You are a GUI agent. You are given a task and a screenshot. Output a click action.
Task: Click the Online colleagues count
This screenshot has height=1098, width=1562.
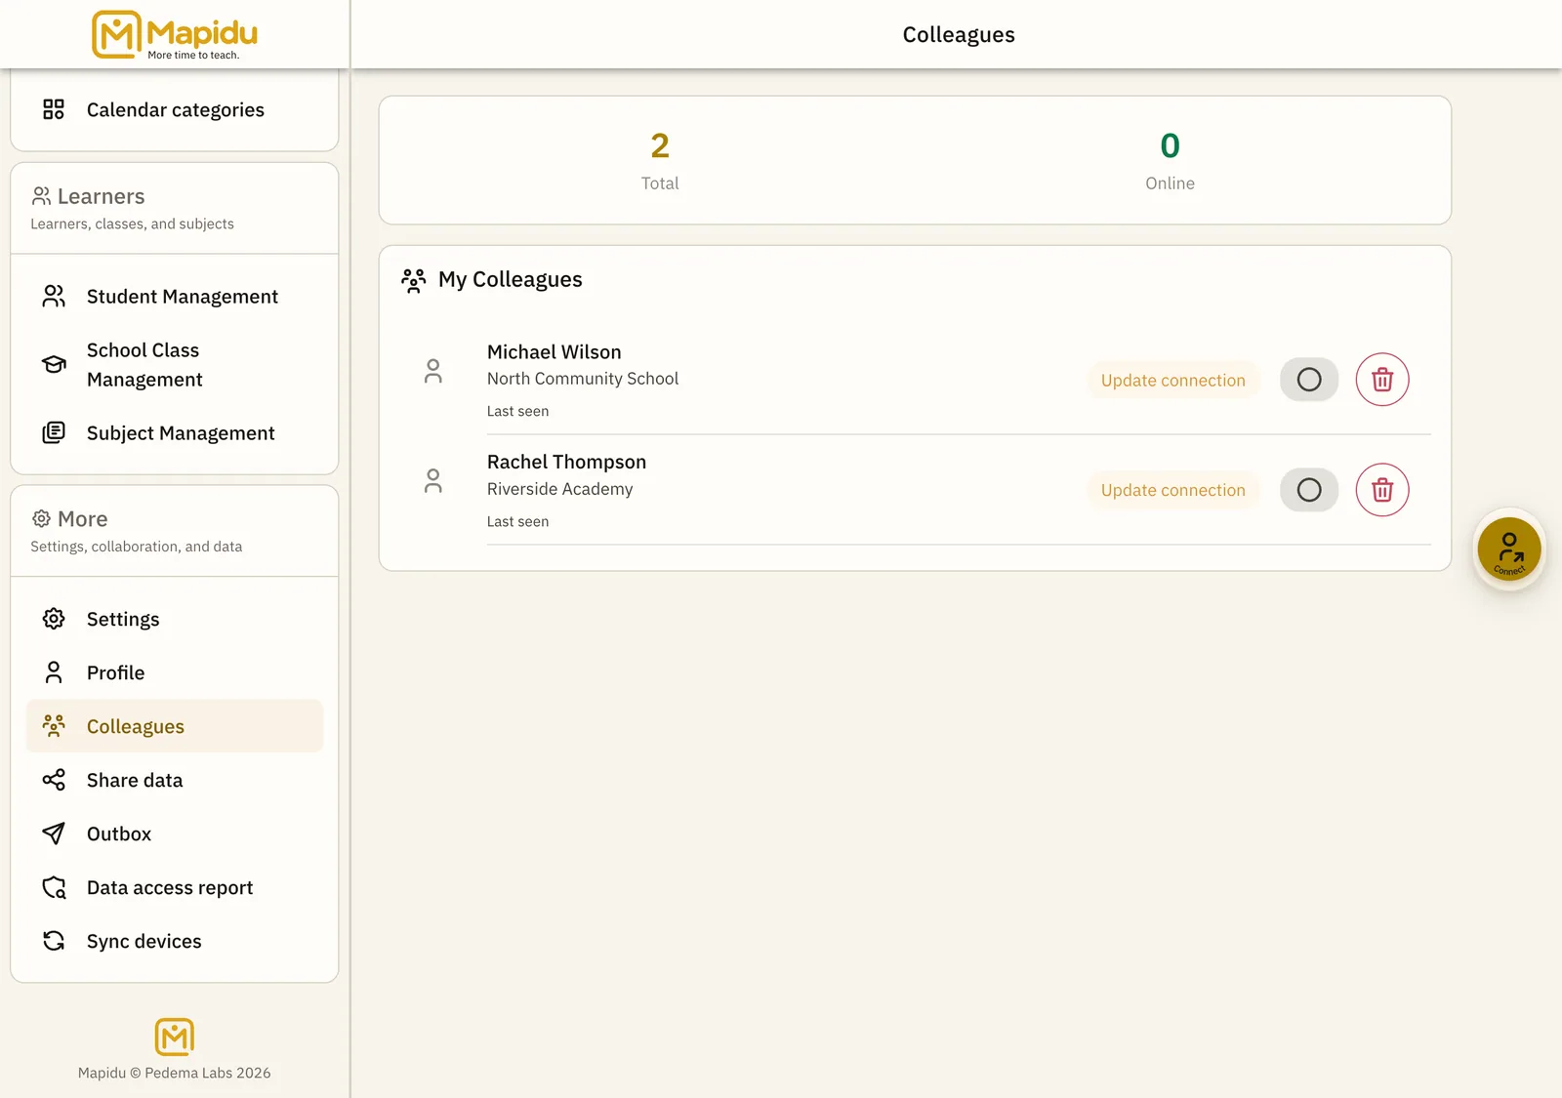[x=1170, y=146]
